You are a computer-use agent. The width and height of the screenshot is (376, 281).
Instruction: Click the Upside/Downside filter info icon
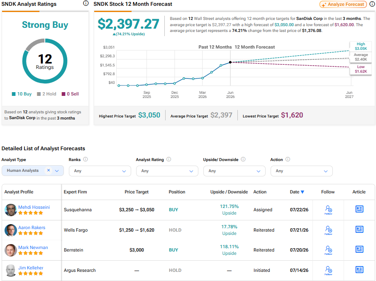[243, 159]
